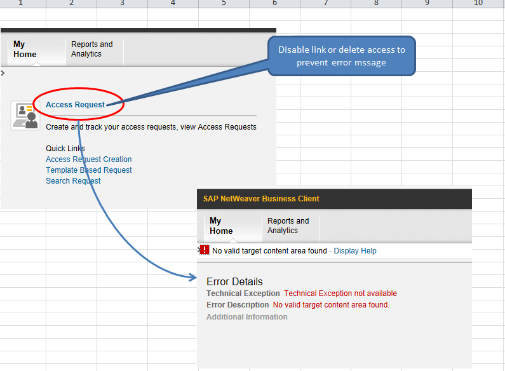The image size is (505, 371).
Task: Expand the side panel chevron arrow
Action: tap(3, 73)
